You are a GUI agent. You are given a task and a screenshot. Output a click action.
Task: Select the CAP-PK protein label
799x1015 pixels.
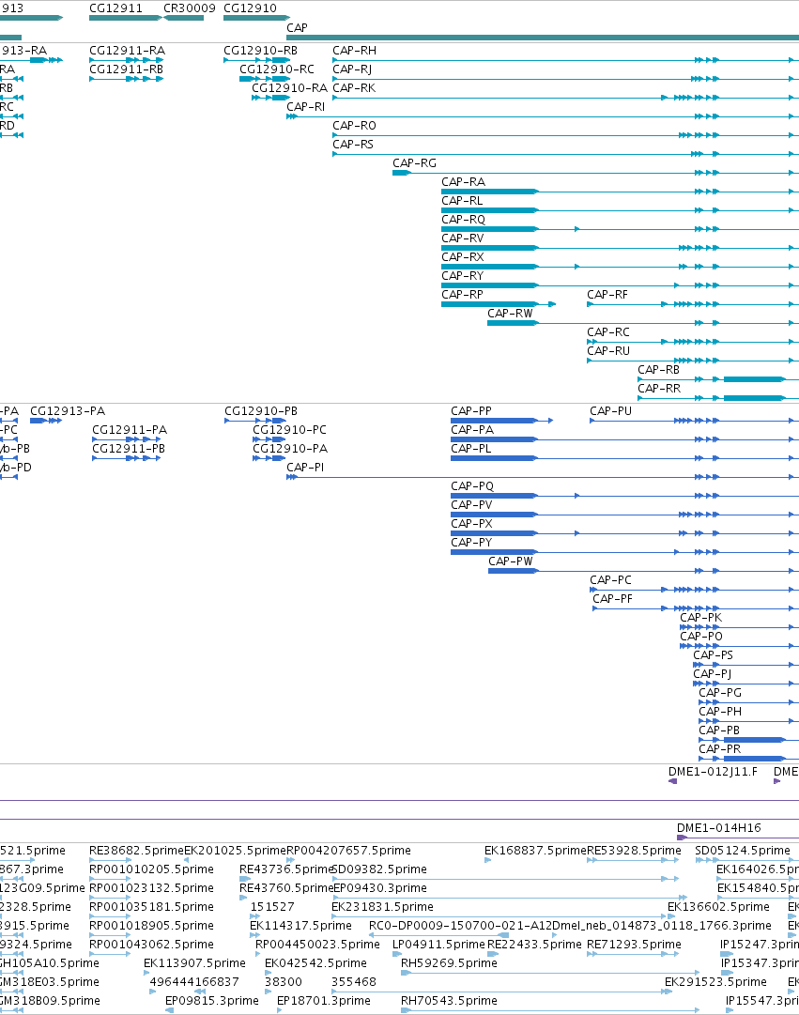click(x=700, y=618)
